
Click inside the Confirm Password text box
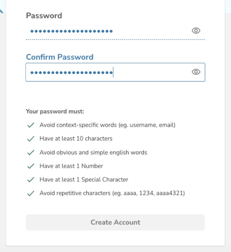(115, 72)
